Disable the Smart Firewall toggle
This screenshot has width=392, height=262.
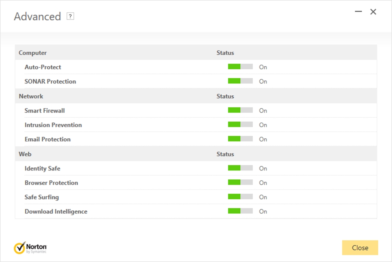pos(240,110)
